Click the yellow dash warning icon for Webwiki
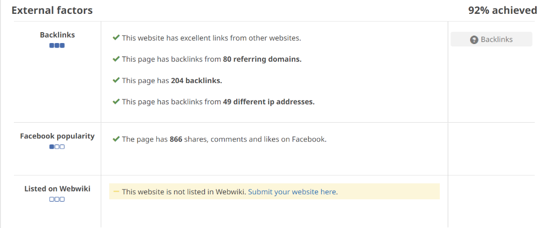Screen dimensions: 548x228 (116, 191)
